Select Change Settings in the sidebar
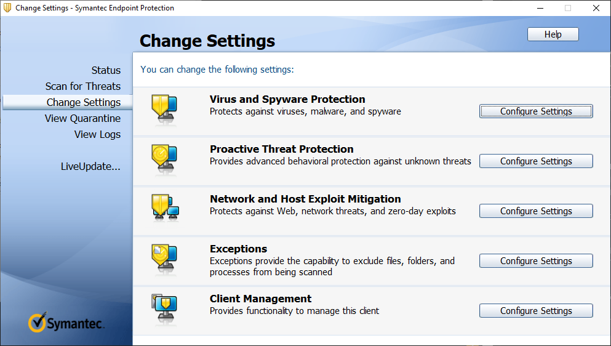The image size is (611, 346). [x=84, y=102]
